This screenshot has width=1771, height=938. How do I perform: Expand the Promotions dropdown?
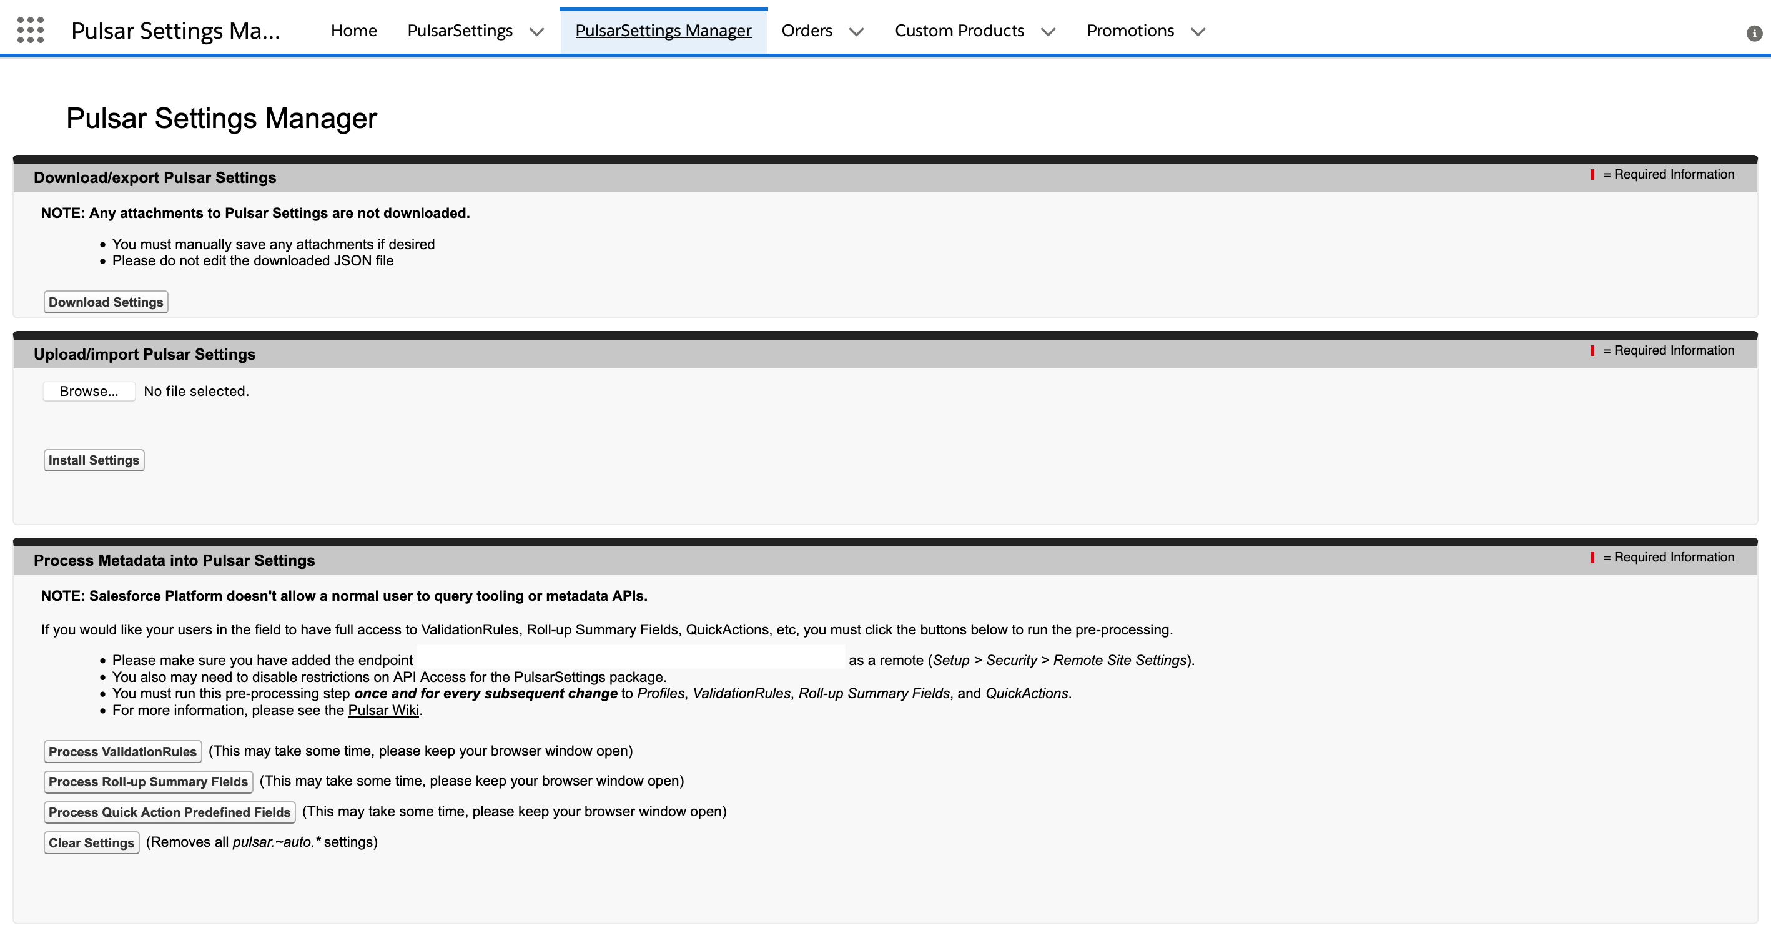[x=1198, y=32]
